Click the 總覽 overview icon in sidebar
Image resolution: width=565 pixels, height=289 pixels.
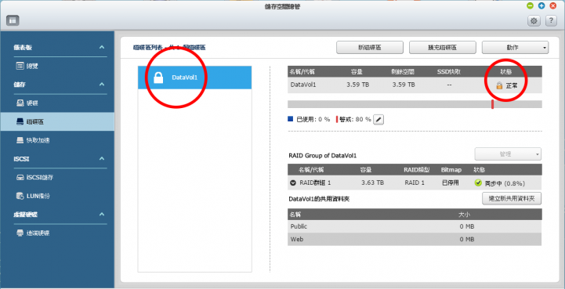[20, 66]
